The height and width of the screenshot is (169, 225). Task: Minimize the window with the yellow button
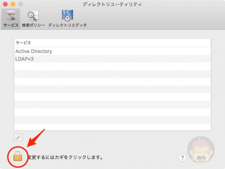click(13, 4)
